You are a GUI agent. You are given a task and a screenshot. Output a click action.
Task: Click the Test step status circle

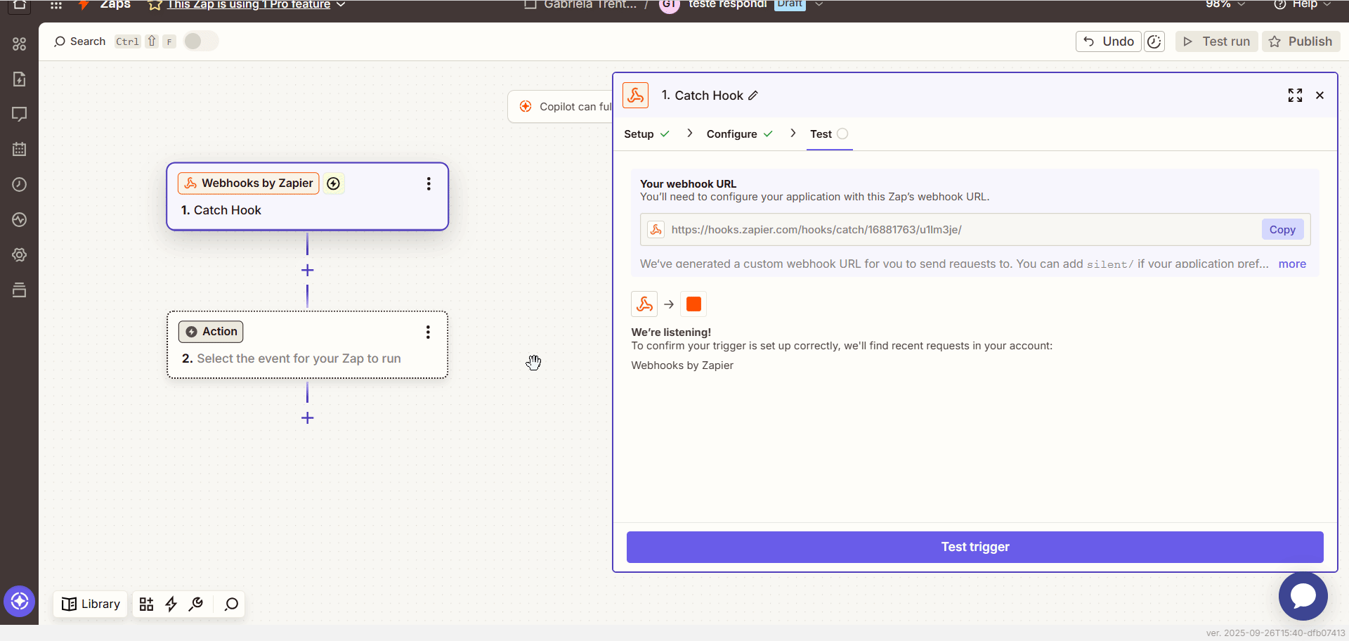pos(842,134)
